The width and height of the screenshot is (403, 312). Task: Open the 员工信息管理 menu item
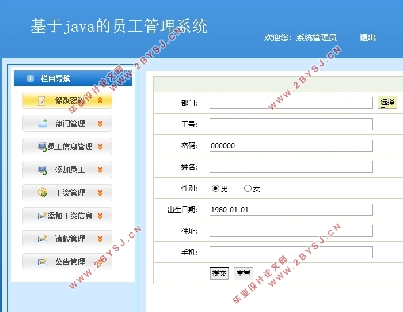click(67, 146)
